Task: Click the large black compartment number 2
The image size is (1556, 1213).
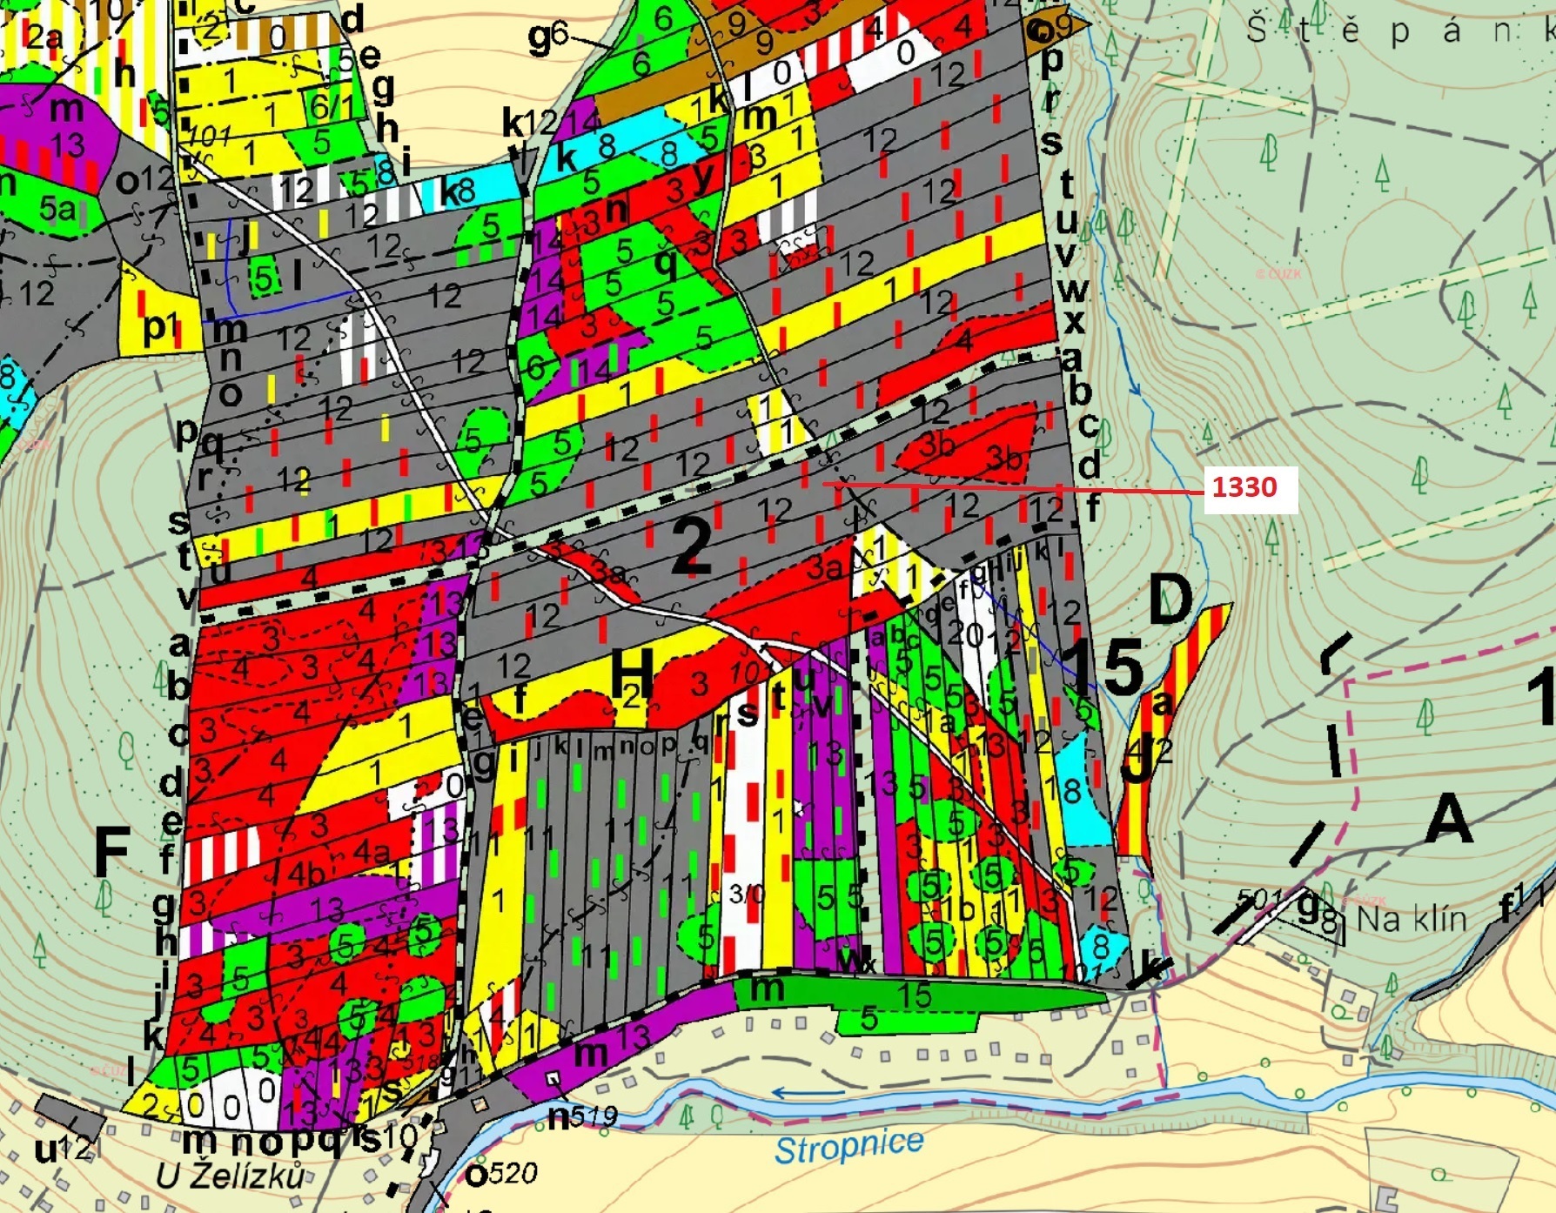Action: (692, 546)
